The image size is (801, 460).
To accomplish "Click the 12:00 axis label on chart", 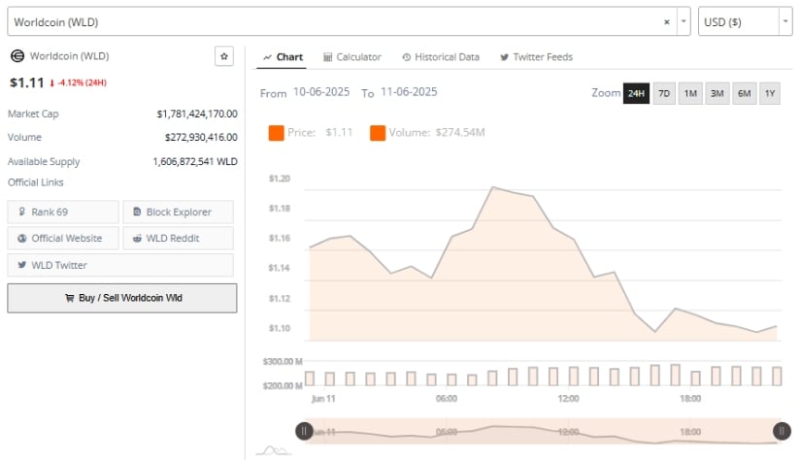I will point(569,398).
